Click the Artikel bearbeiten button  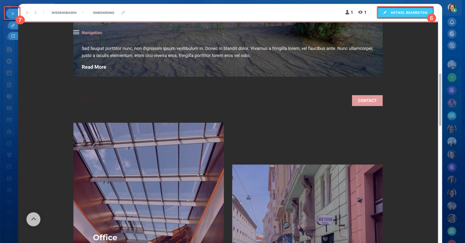(x=405, y=13)
